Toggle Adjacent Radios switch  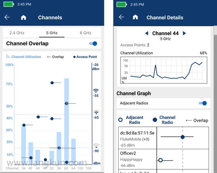[x=203, y=103]
